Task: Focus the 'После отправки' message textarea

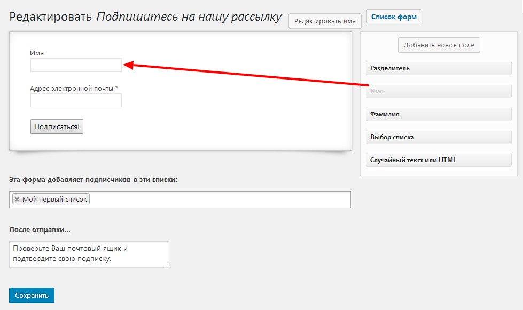Action: [x=89, y=254]
